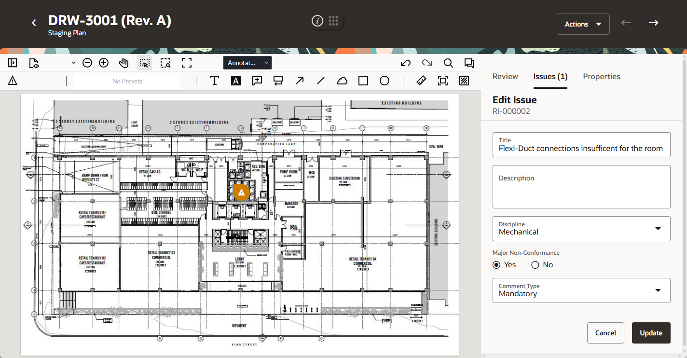Toggle full screen view mode

[187, 63]
